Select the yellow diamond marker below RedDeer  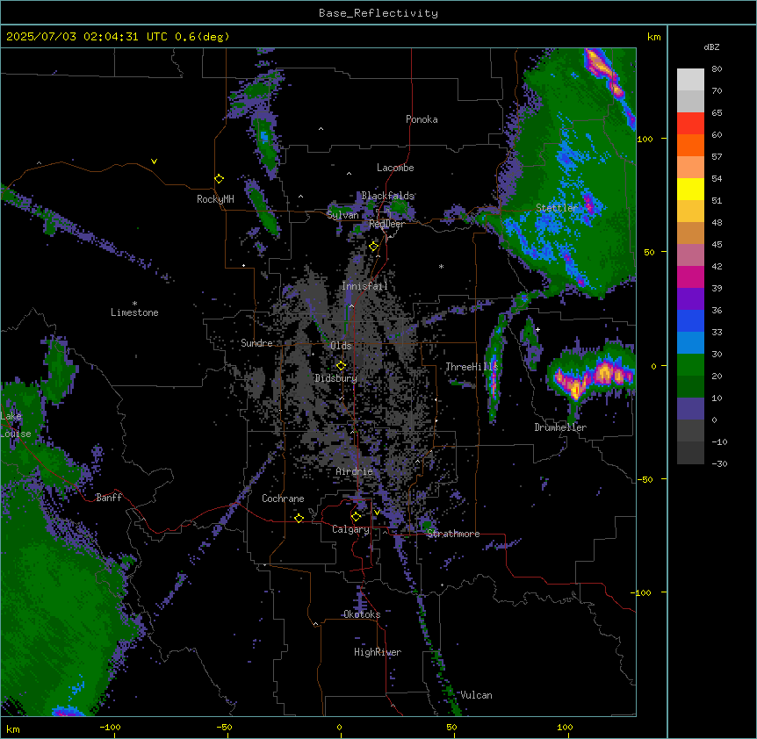374,247
